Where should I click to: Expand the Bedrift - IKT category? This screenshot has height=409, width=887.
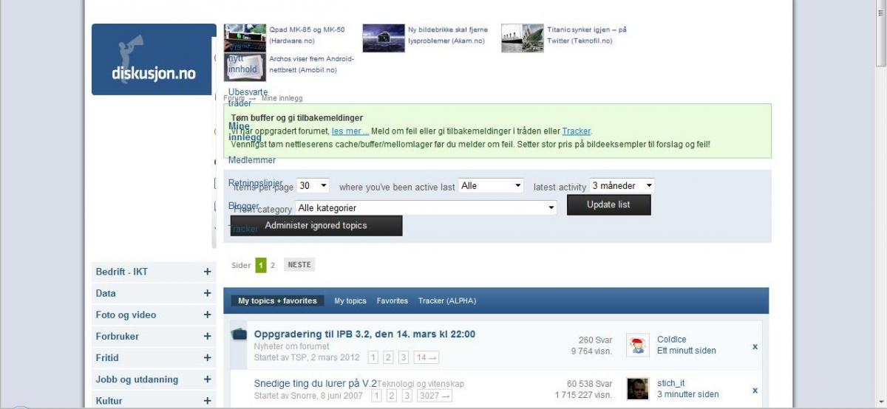tap(207, 272)
